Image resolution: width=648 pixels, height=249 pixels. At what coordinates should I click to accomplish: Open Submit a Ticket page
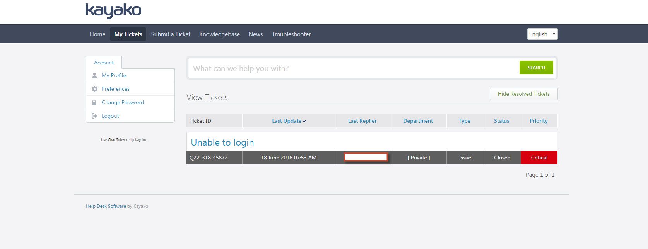click(x=171, y=34)
